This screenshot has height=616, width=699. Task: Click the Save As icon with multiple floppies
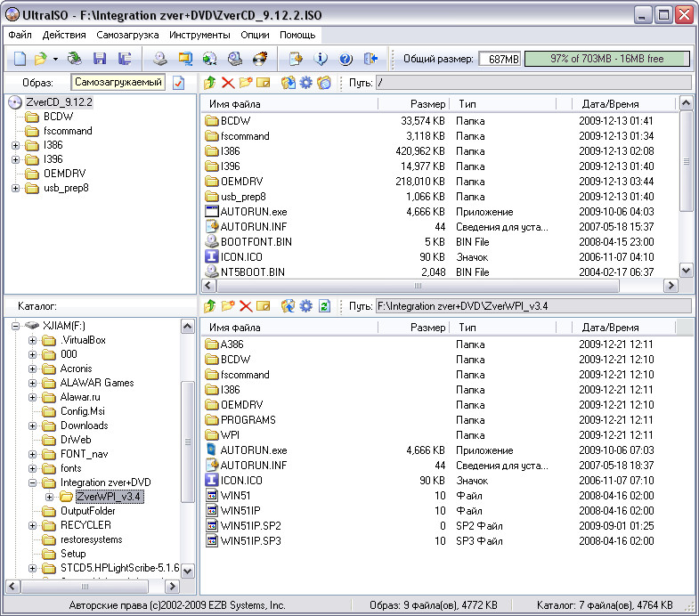click(x=125, y=59)
